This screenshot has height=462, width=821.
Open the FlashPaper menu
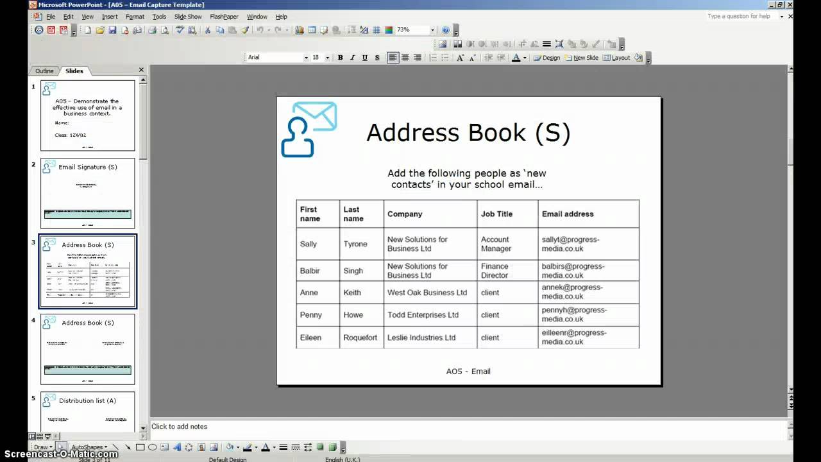tap(224, 17)
